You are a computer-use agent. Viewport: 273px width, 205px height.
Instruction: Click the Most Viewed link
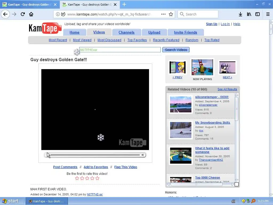82,40
